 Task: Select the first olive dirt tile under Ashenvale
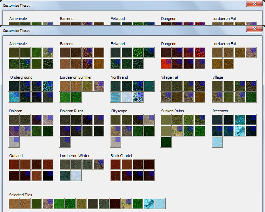coord(14,52)
